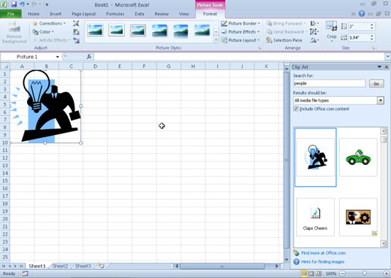Switch to Page Layout view in status bar
The height and width of the screenshot is (278, 391).
tap(311, 274)
